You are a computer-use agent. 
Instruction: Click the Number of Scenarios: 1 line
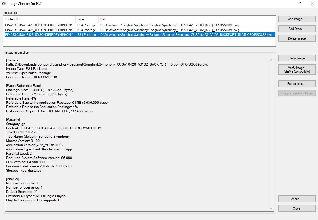24,188
